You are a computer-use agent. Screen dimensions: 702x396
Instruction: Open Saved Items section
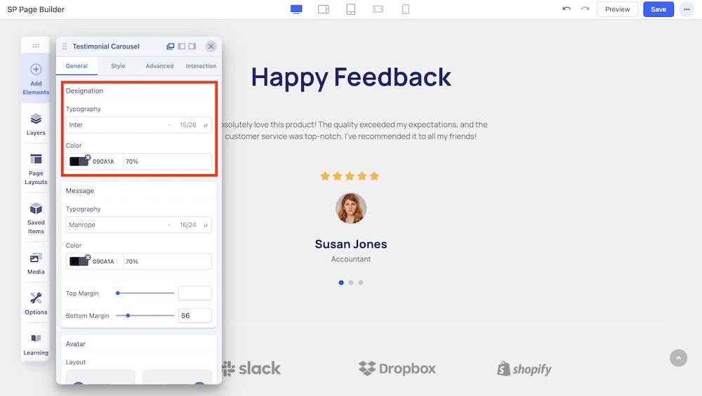pos(36,217)
